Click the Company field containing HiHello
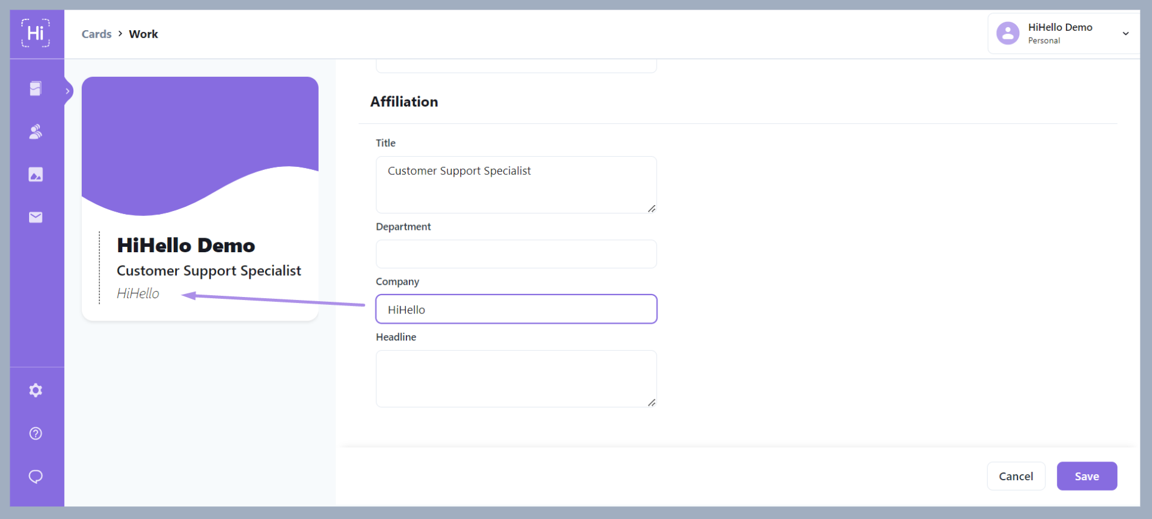 [x=516, y=309]
